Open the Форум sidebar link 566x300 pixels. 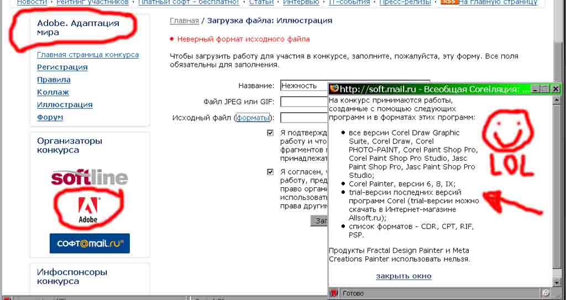click(x=50, y=117)
